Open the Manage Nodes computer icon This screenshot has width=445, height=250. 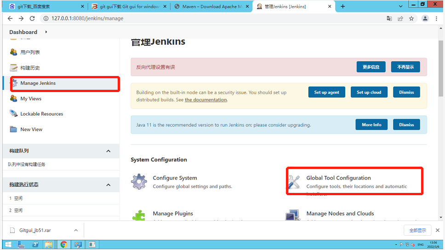point(293,215)
